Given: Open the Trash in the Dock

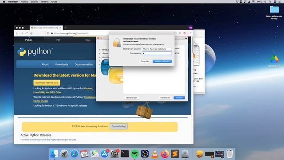Looking at the screenshot, I should [x=230, y=154].
